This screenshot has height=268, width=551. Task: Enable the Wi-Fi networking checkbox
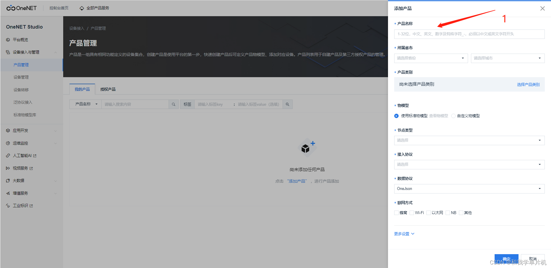412,213
